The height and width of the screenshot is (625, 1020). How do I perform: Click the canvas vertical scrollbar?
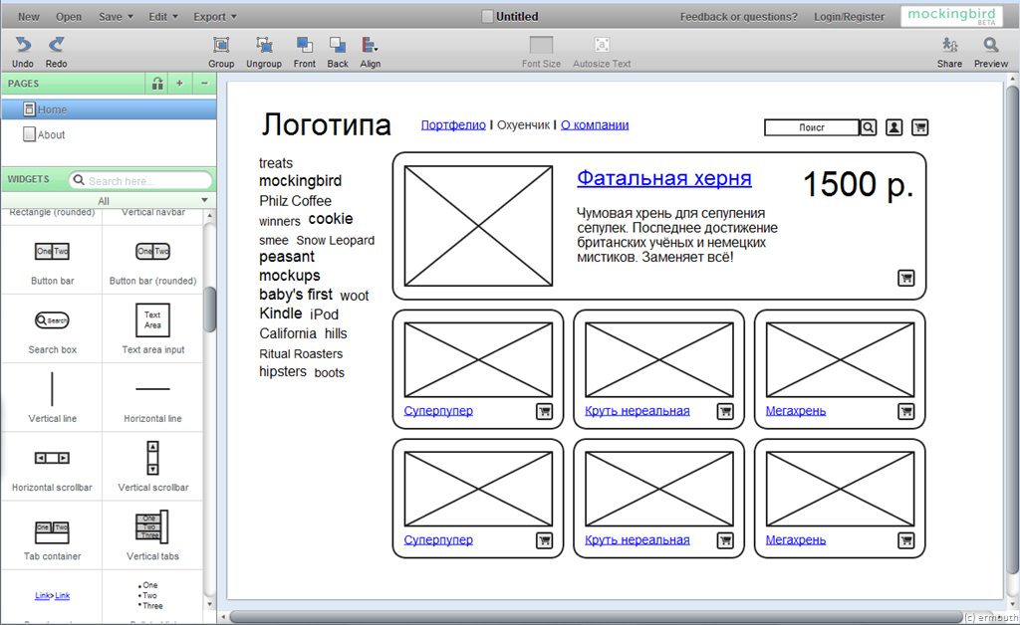[1012, 328]
